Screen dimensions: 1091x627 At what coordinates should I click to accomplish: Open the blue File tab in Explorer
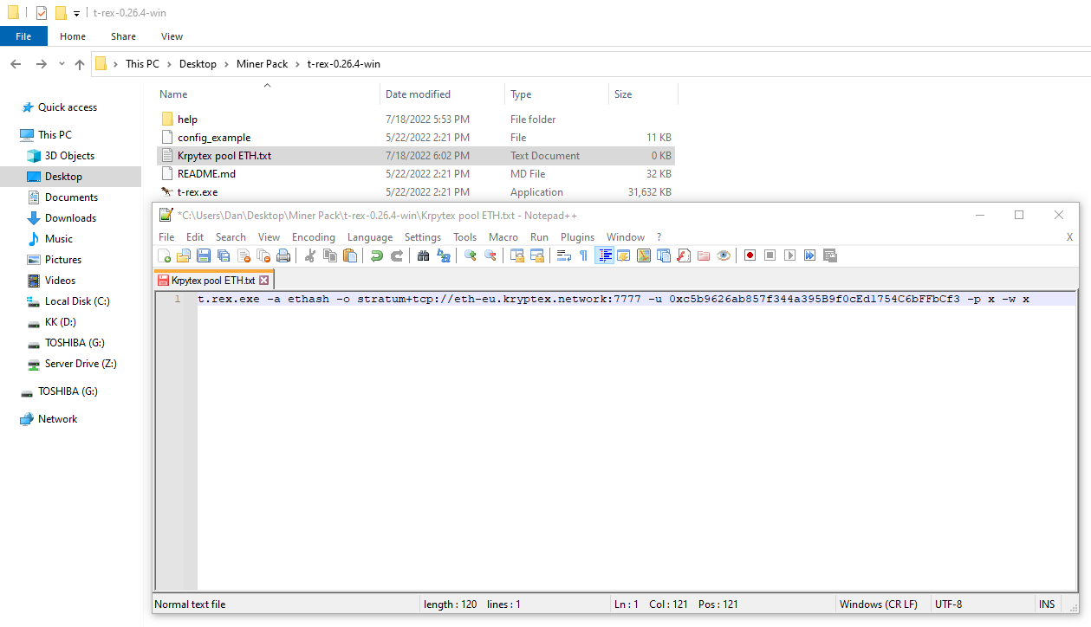(23, 36)
